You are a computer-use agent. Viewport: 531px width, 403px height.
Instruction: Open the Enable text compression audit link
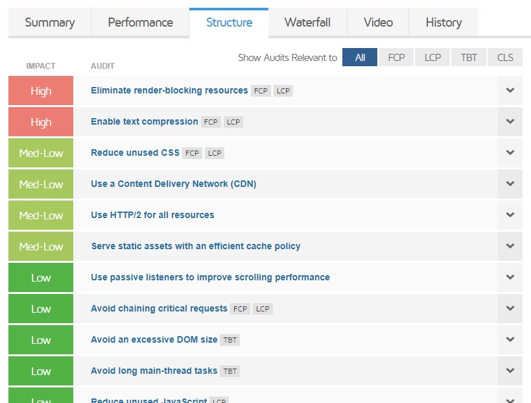(145, 122)
